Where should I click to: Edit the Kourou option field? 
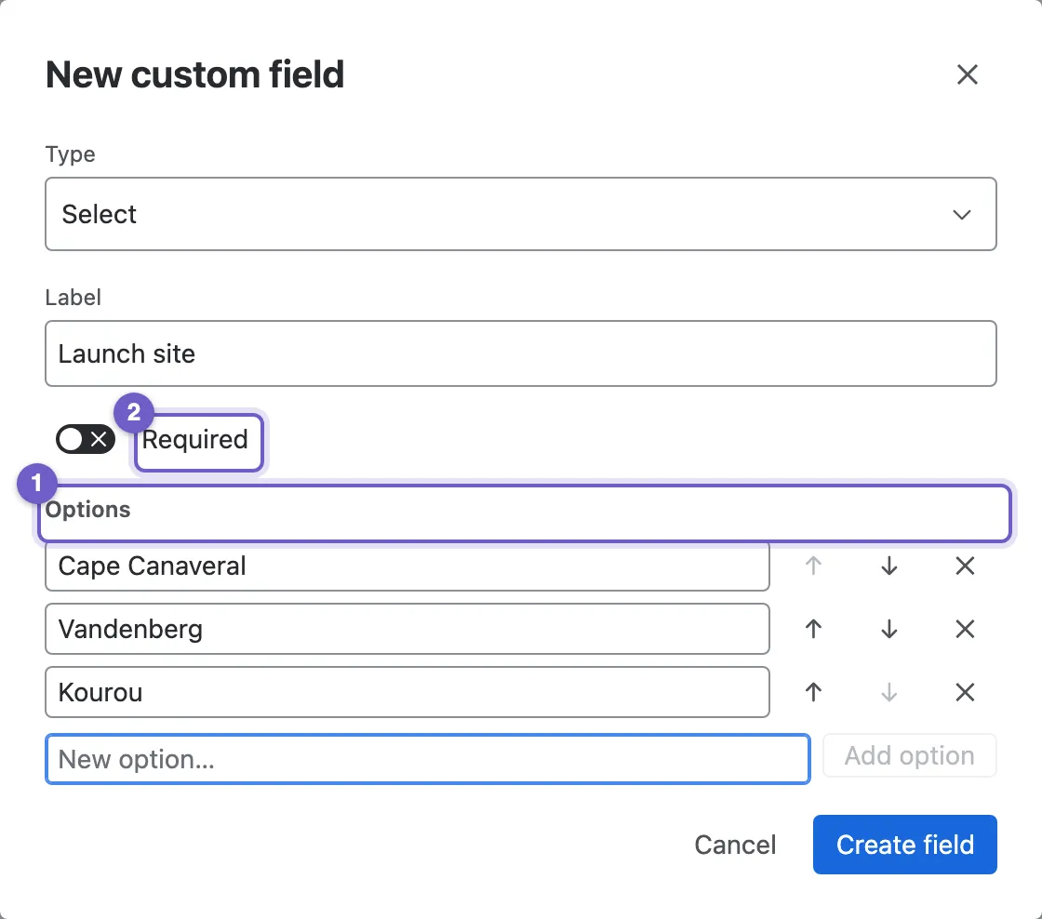point(407,692)
